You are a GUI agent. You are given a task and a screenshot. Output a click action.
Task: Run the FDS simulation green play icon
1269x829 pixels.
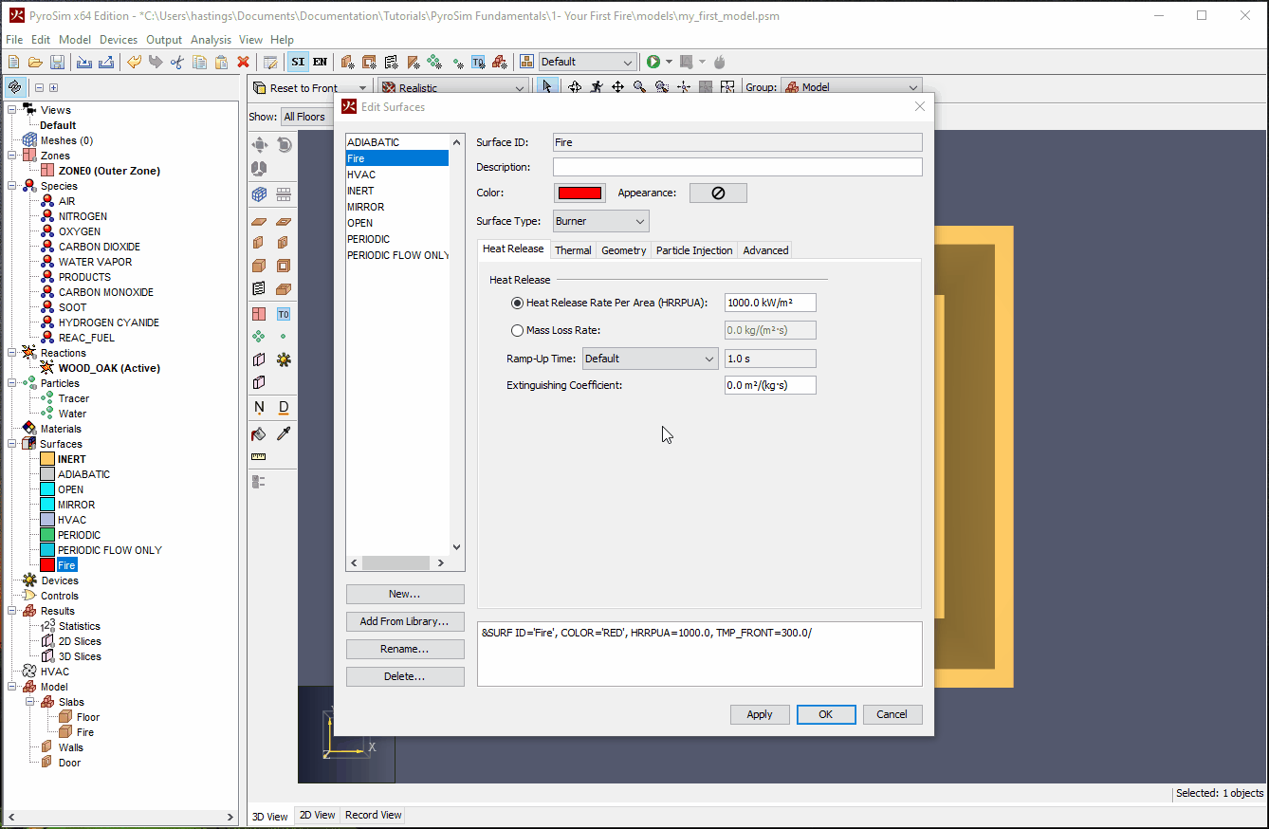[x=653, y=62]
